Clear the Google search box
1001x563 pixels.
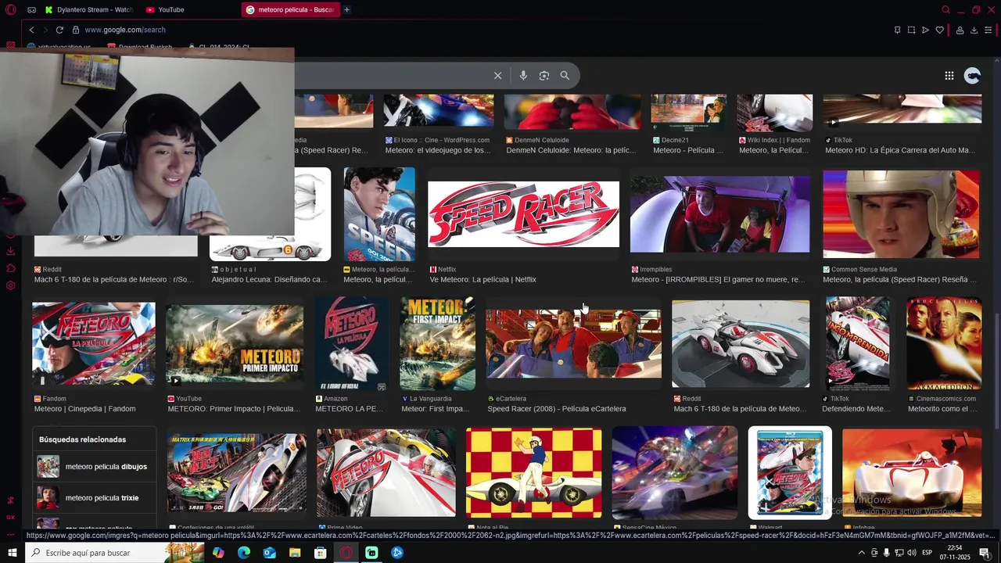[x=497, y=75]
